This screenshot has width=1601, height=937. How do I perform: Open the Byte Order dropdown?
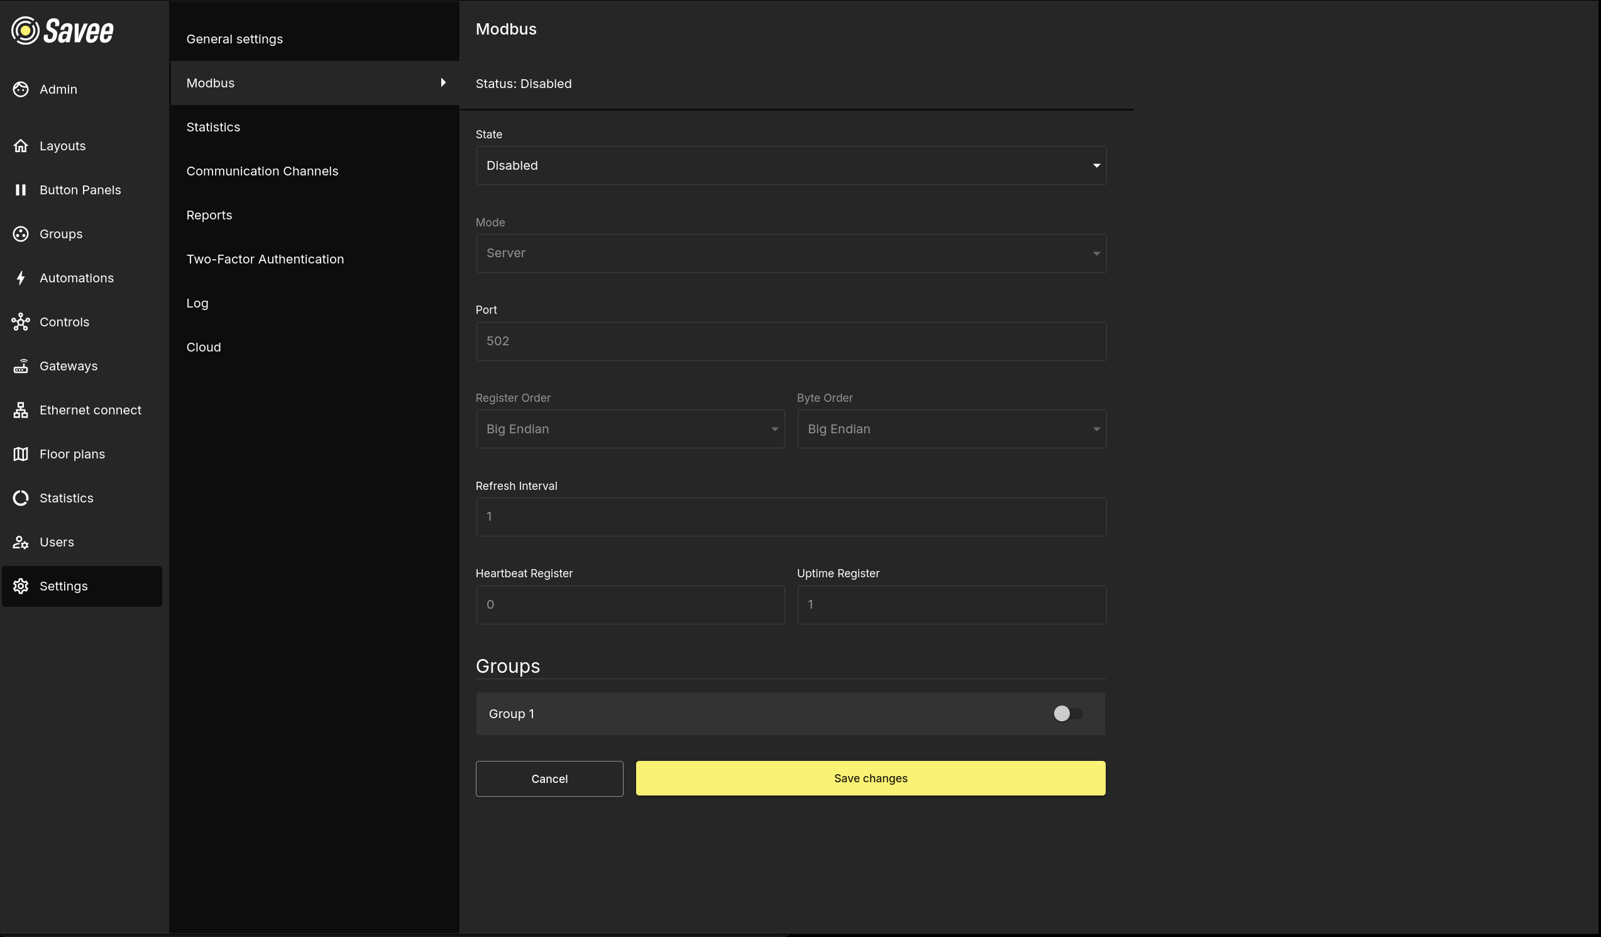tap(951, 429)
